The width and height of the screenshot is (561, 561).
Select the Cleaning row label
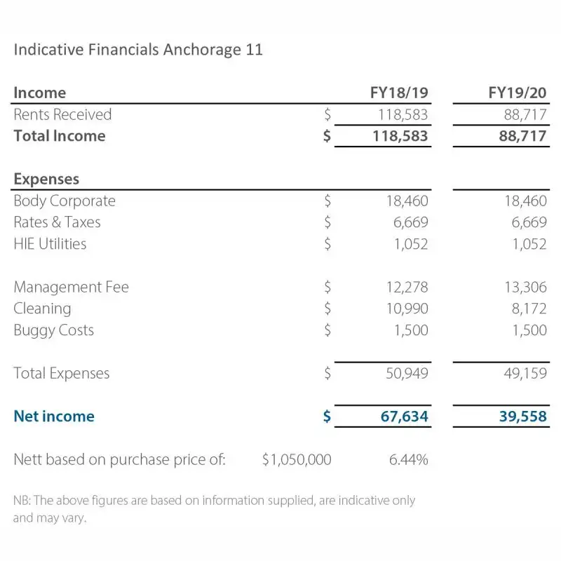42,309
